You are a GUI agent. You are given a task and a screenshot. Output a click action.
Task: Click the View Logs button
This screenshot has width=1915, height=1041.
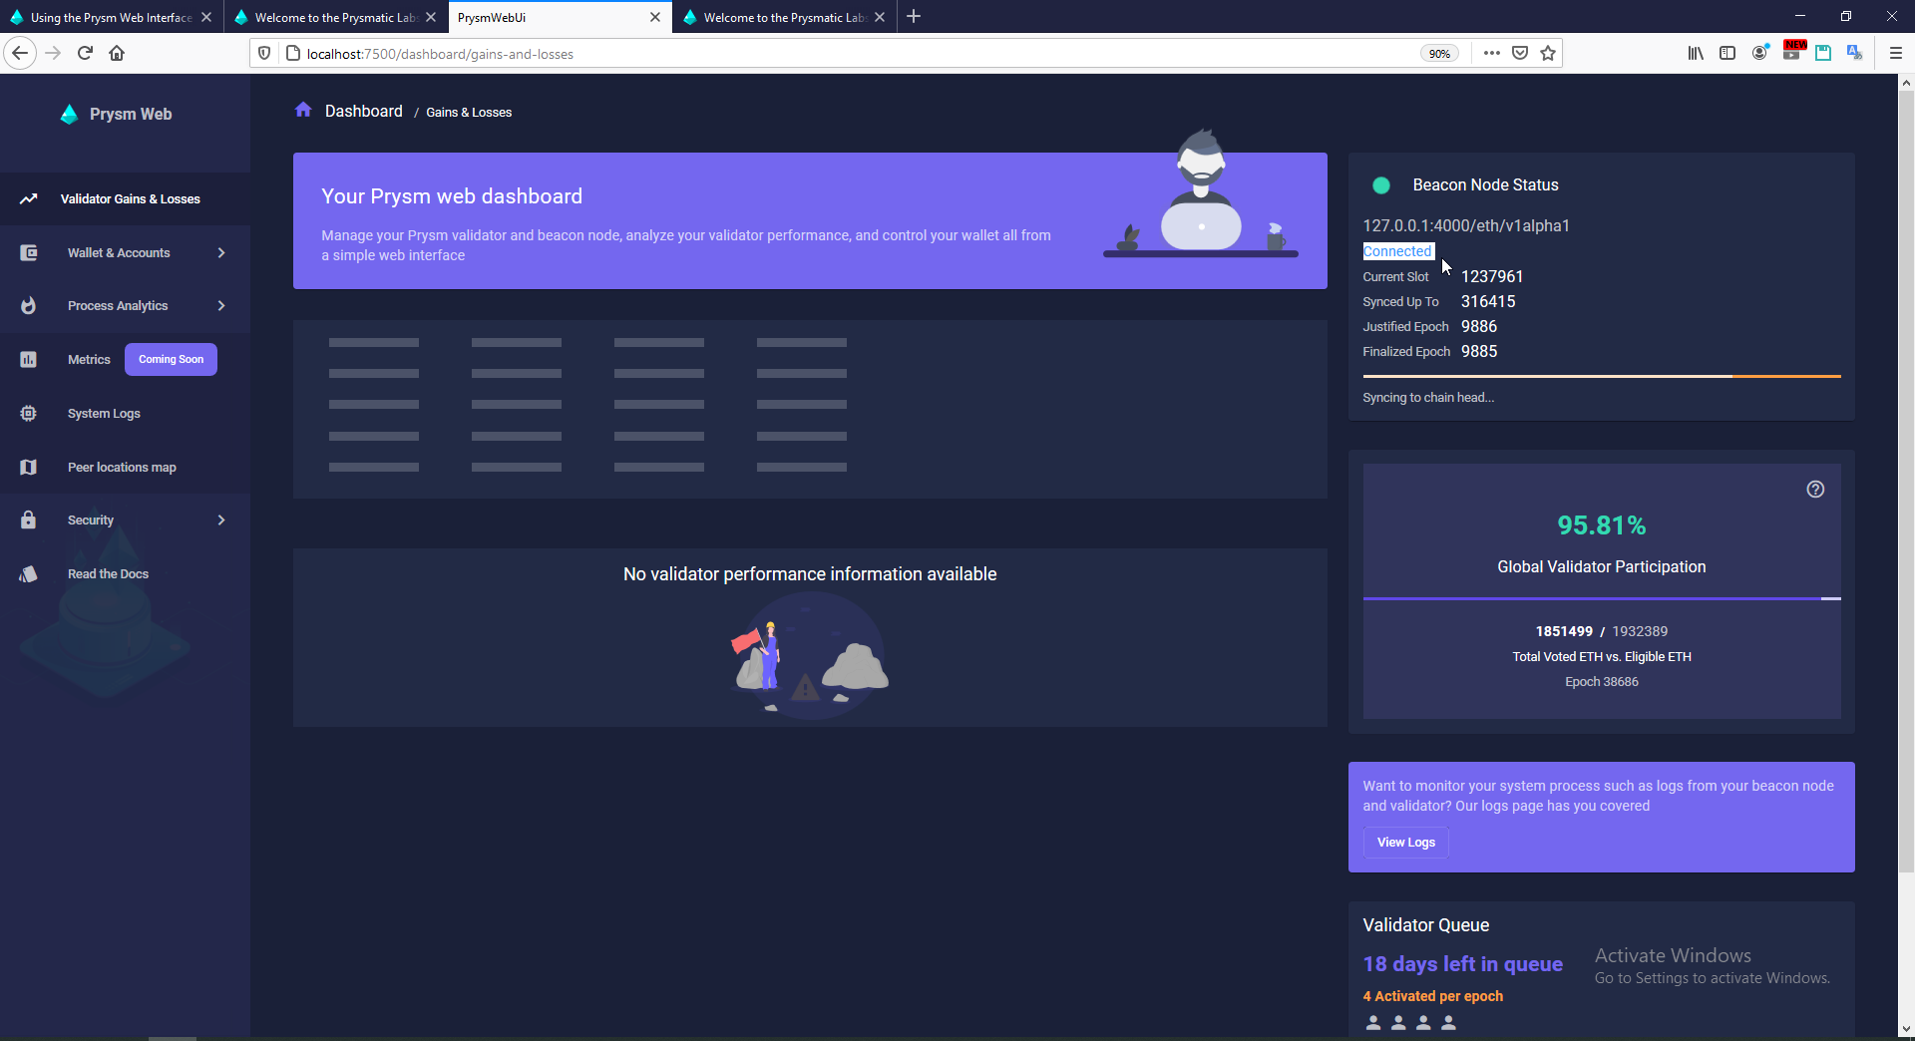(x=1406, y=843)
